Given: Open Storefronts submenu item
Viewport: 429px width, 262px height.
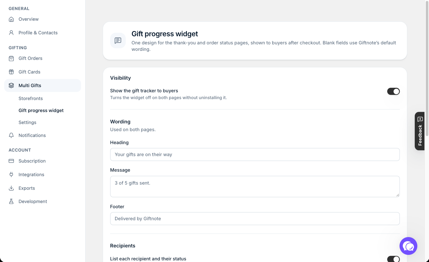Looking at the screenshot, I should tap(30, 98).
